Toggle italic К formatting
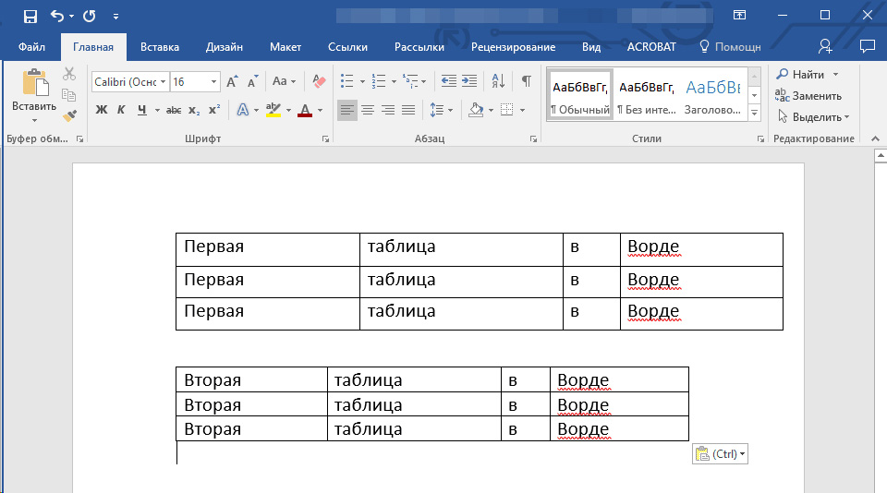 click(121, 110)
